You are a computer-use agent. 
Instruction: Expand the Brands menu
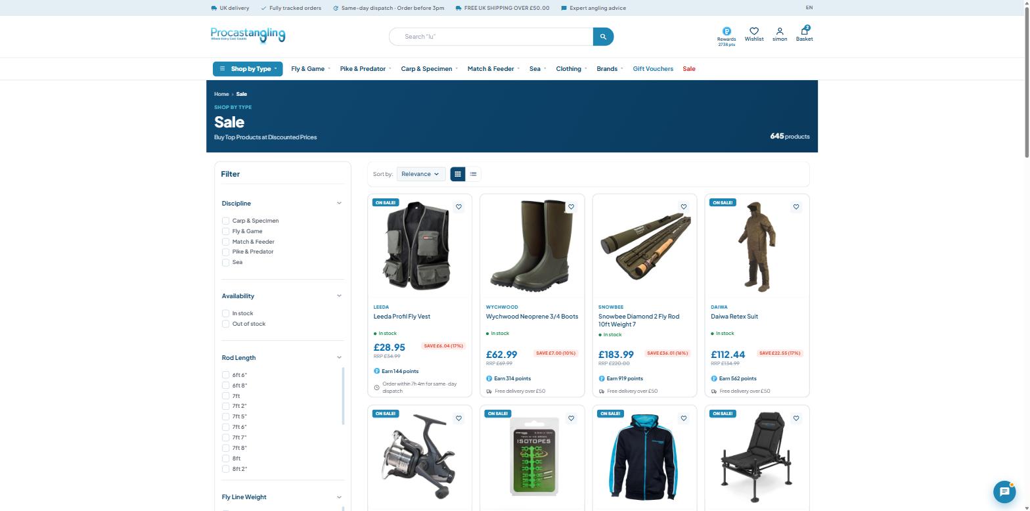point(610,69)
